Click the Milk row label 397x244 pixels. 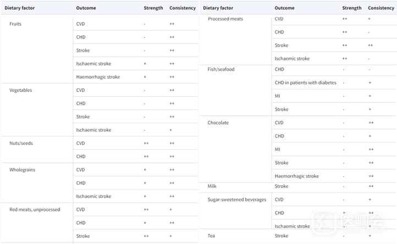212,186
